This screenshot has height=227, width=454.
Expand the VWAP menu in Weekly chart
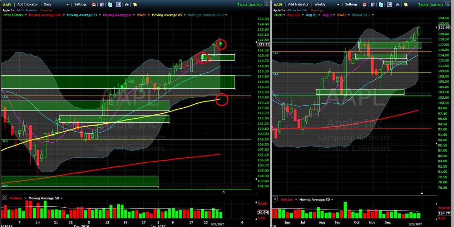pos(349,15)
